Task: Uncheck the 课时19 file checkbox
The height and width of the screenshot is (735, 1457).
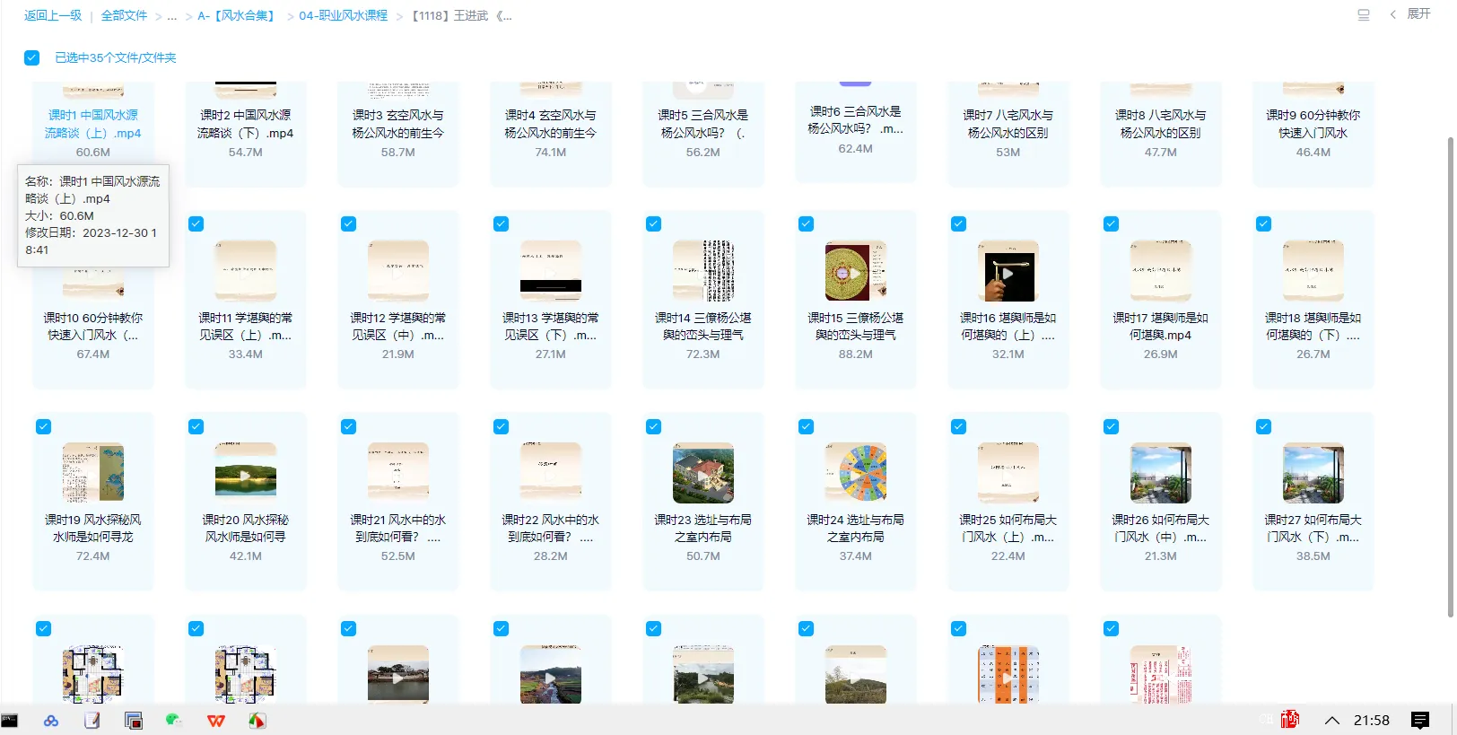Action: tap(44, 427)
